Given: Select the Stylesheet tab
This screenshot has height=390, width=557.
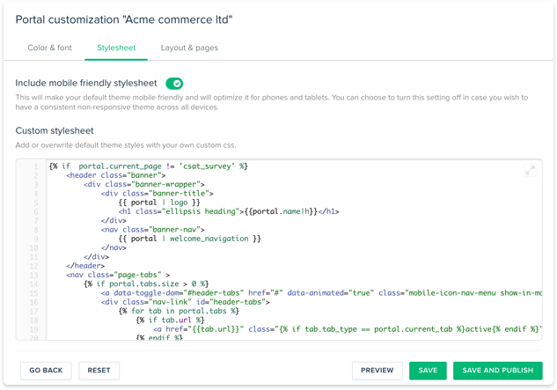Looking at the screenshot, I should pyautogui.click(x=116, y=48).
